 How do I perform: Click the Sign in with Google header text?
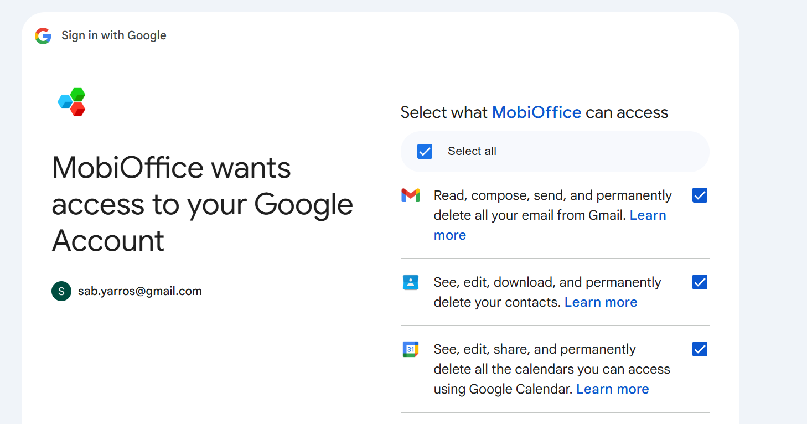114,35
